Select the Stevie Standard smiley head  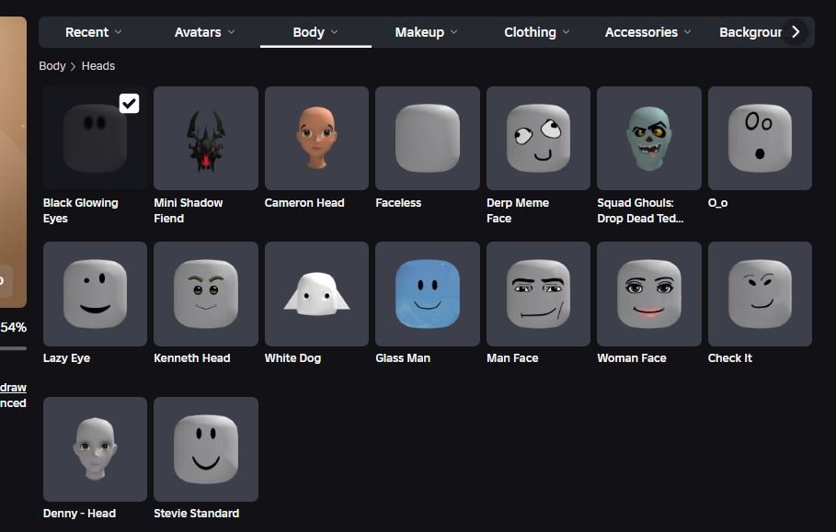tap(206, 449)
